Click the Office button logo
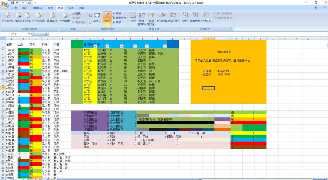The width and height of the screenshot is (328, 180). pos(5,4)
